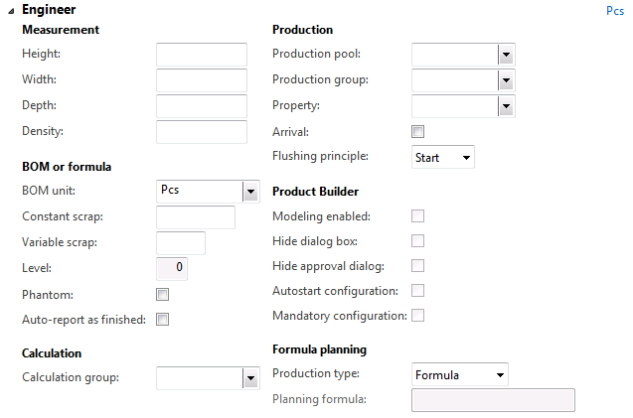This screenshot has height=418, width=633.
Task: Click the Pcs link in the header
Action: click(x=615, y=12)
